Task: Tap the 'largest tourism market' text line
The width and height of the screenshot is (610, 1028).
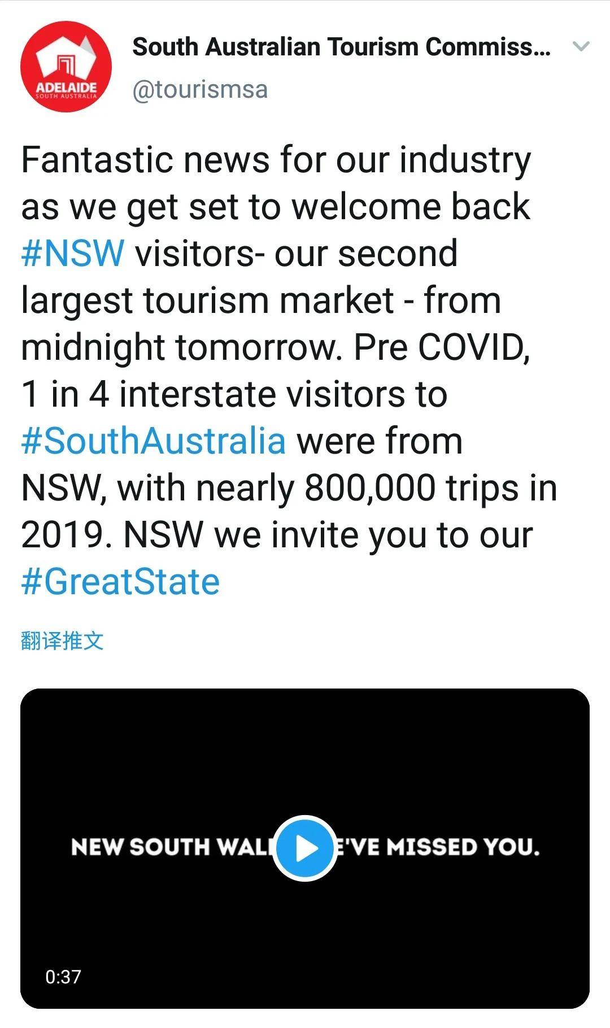Action: 207,300
